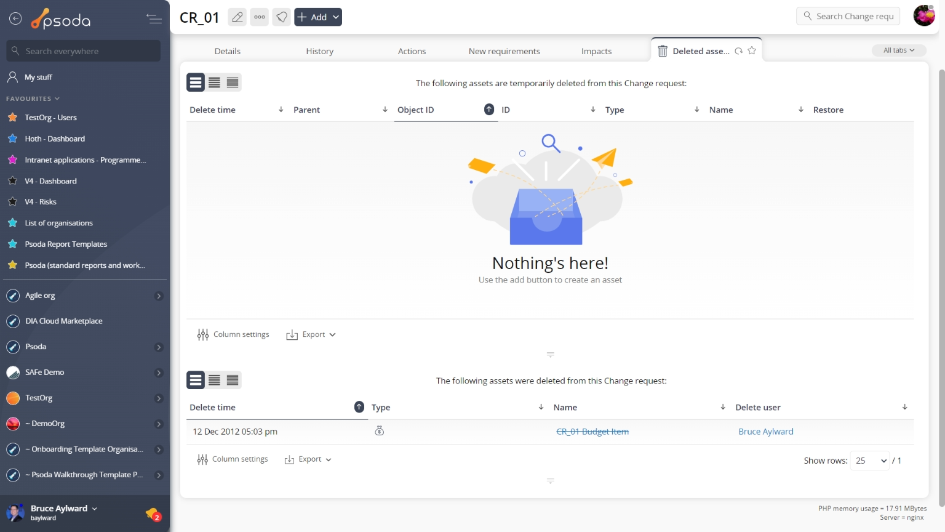
Task: Refresh the Deleted assets tab
Action: 739,51
